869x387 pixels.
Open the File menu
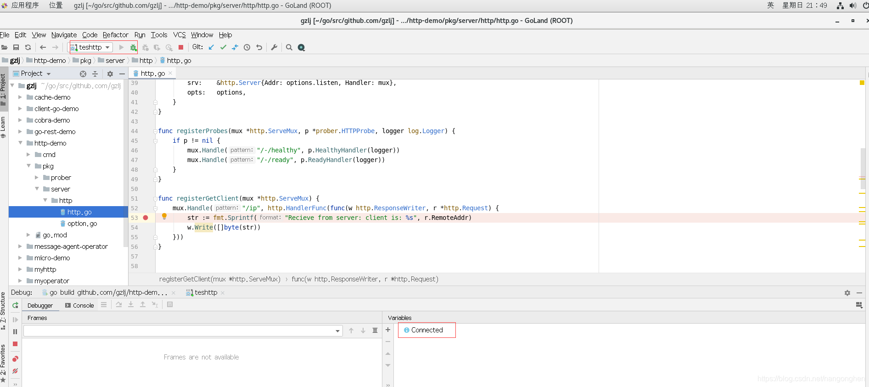(5, 35)
